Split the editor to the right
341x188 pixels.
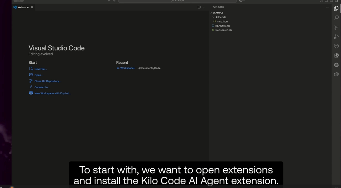pyautogui.click(x=199, y=7)
